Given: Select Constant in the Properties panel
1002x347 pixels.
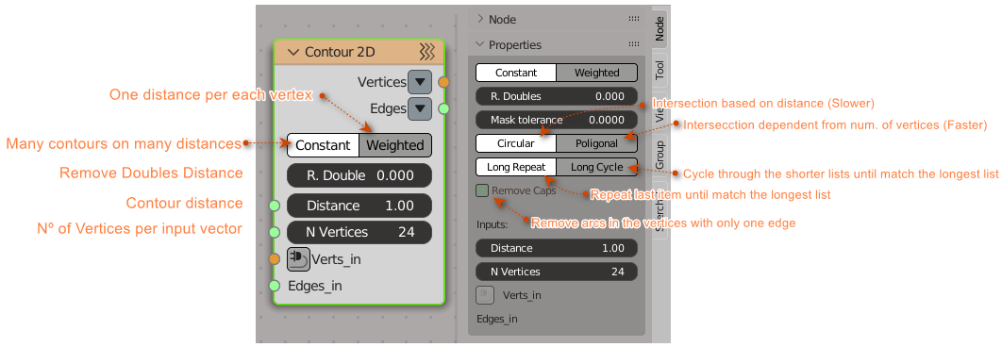Looking at the screenshot, I should [516, 73].
